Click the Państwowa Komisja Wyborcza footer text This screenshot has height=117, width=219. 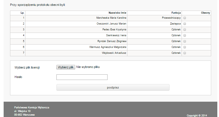tap(32, 108)
